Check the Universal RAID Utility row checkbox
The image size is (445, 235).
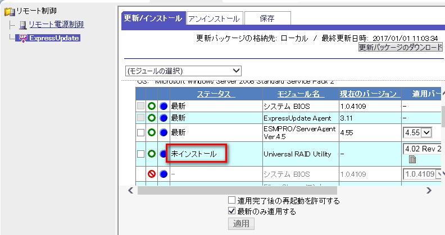pos(140,154)
